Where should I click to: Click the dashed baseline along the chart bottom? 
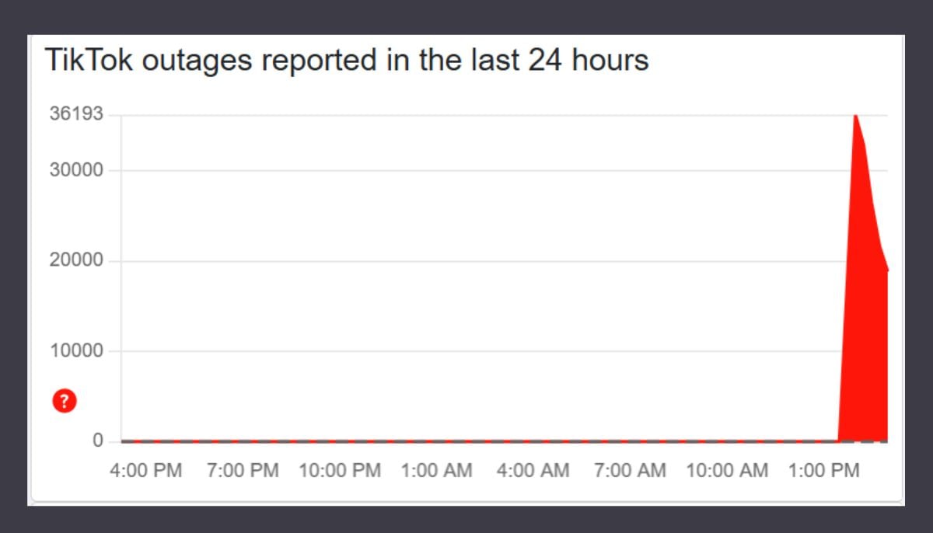click(466, 441)
